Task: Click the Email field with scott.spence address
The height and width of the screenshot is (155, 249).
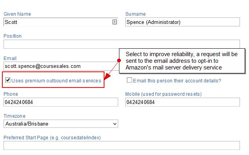Action: pyautogui.click(x=61, y=66)
